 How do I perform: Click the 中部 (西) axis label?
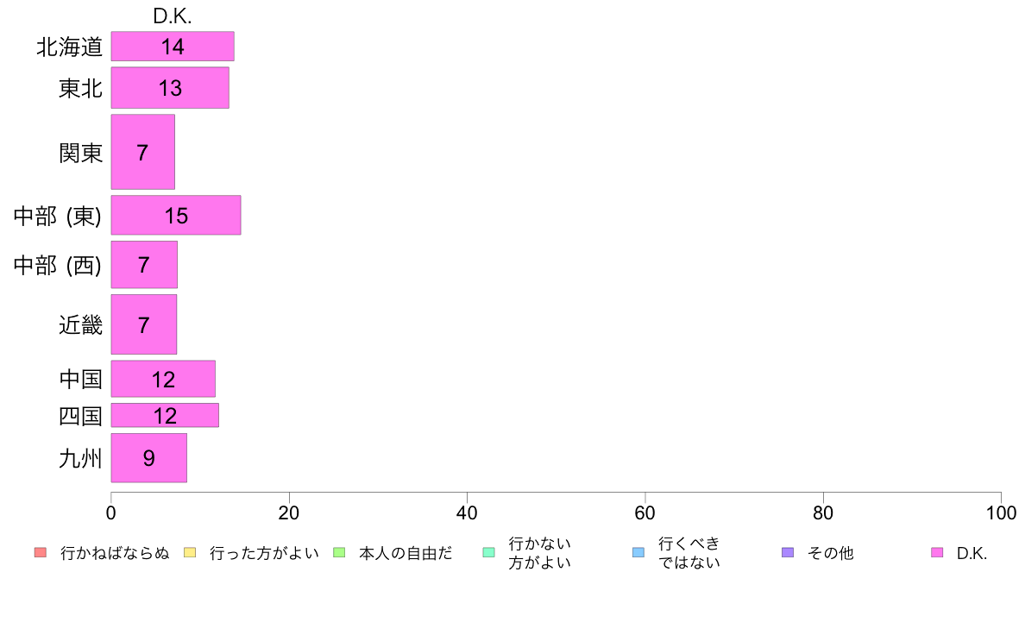[x=58, y=265]
